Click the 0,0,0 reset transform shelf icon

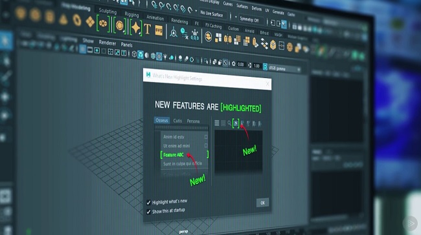(195, 36)
